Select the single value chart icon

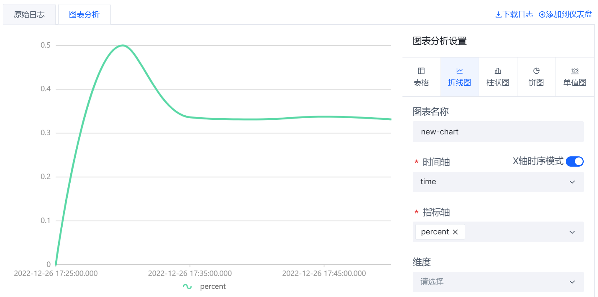point(575,71)
